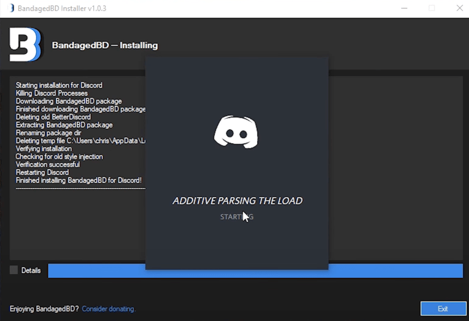Click the small BandagedBD title bar icon
This screenshot has width=469, height=321.
click(x=12, y=8)
